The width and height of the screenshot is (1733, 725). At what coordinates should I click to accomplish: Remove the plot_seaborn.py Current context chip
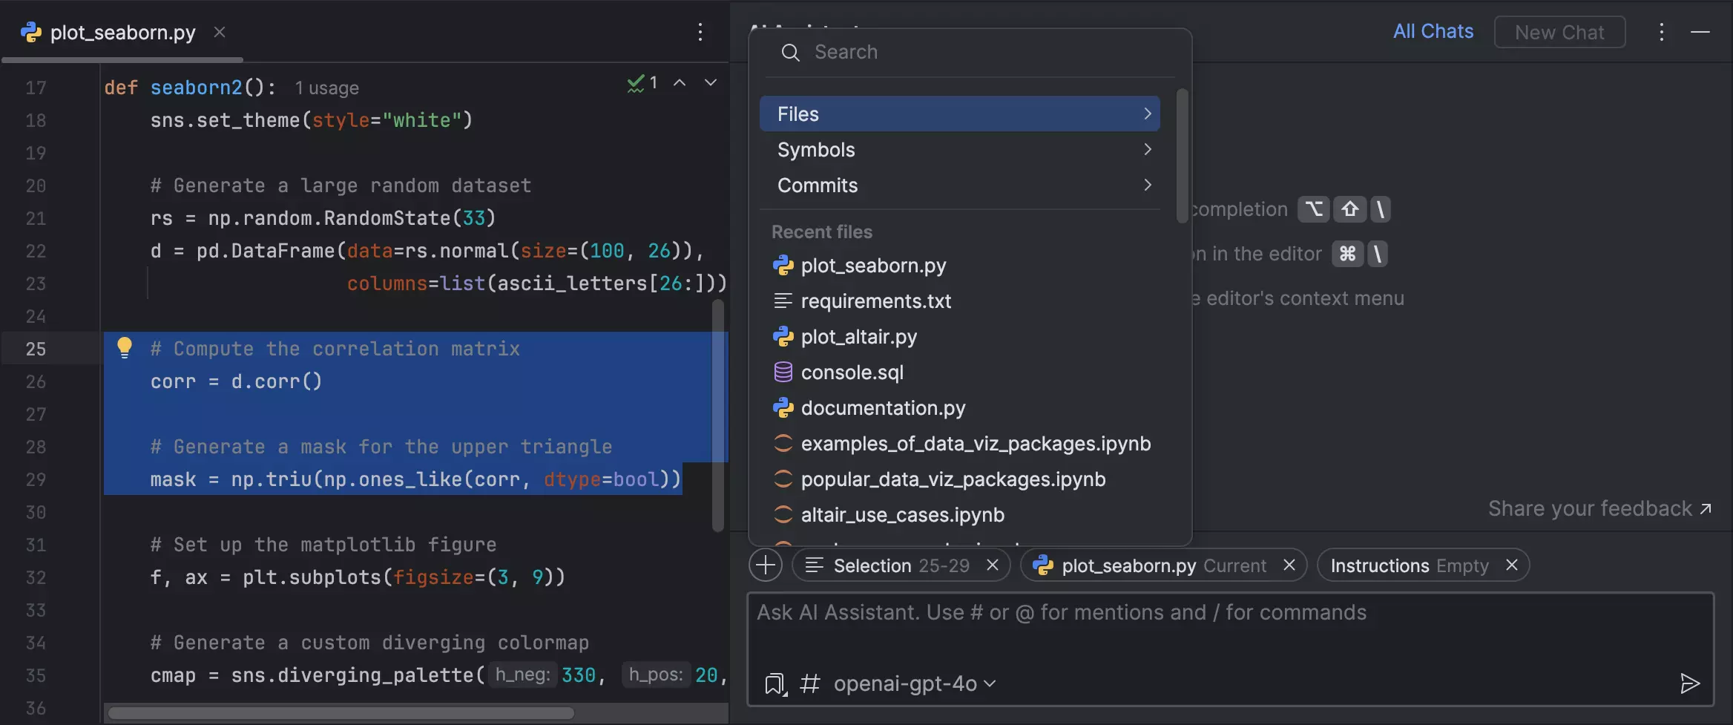[x=1289, y=565]
